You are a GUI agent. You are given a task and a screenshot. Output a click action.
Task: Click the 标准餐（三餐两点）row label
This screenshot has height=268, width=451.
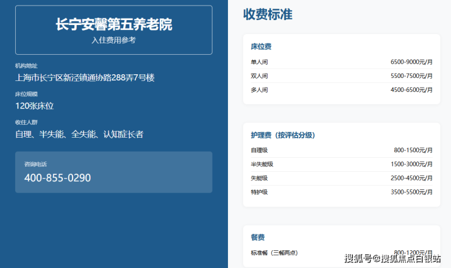tap(274, 253)
